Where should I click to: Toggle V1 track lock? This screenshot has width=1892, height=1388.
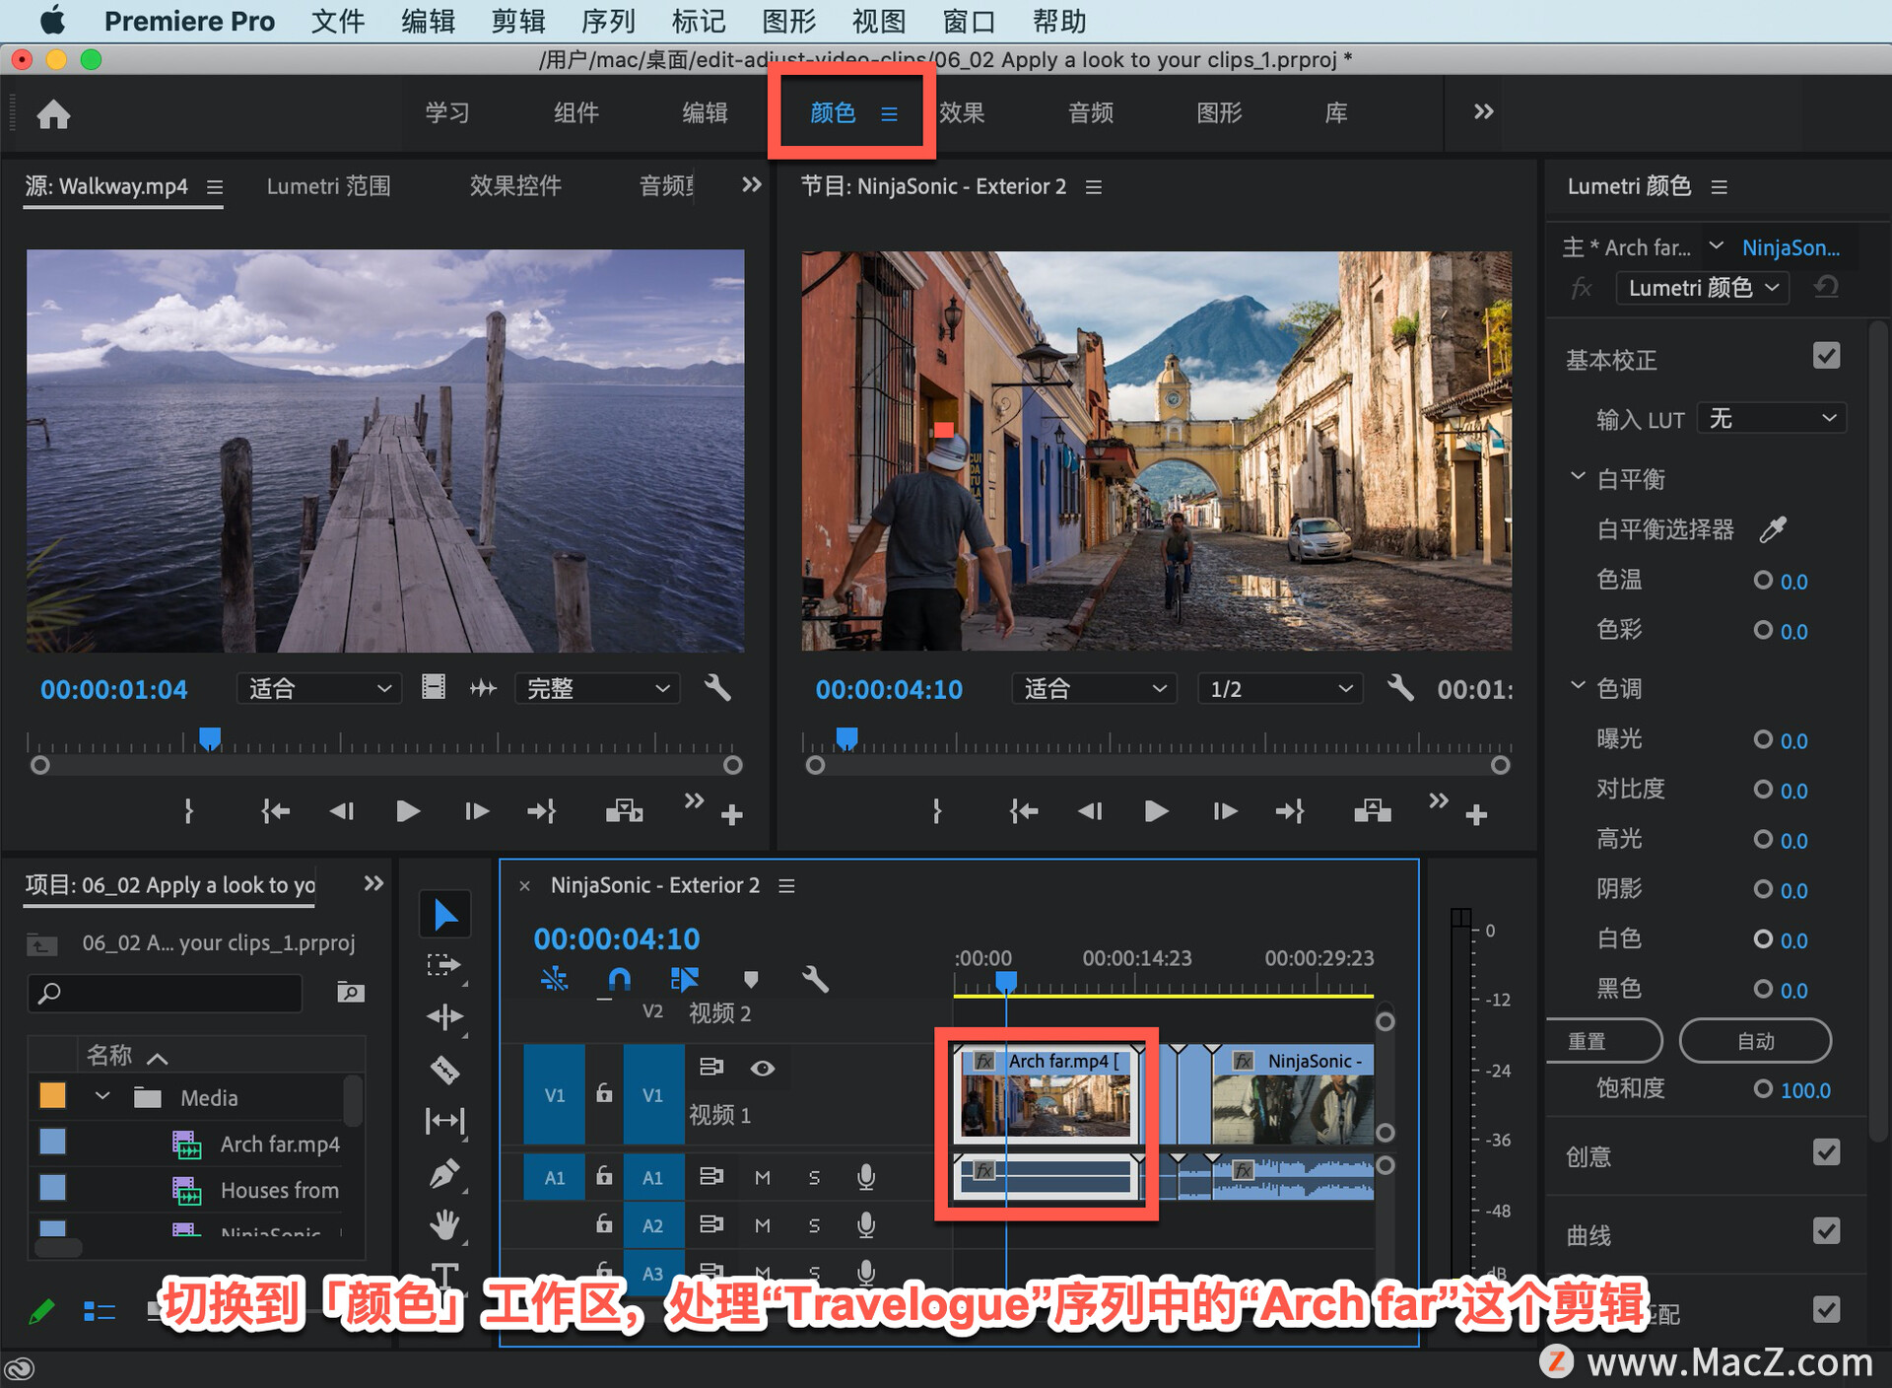tap(604, 1092)
